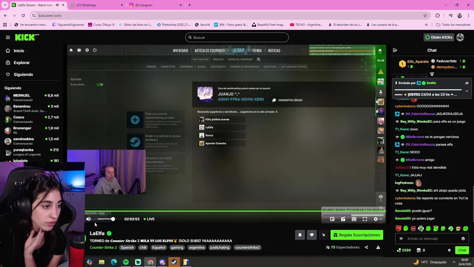Click the Counter-Strike 2 category link
This screenshot has width=474, height=267.
click(x=103, y=247)
